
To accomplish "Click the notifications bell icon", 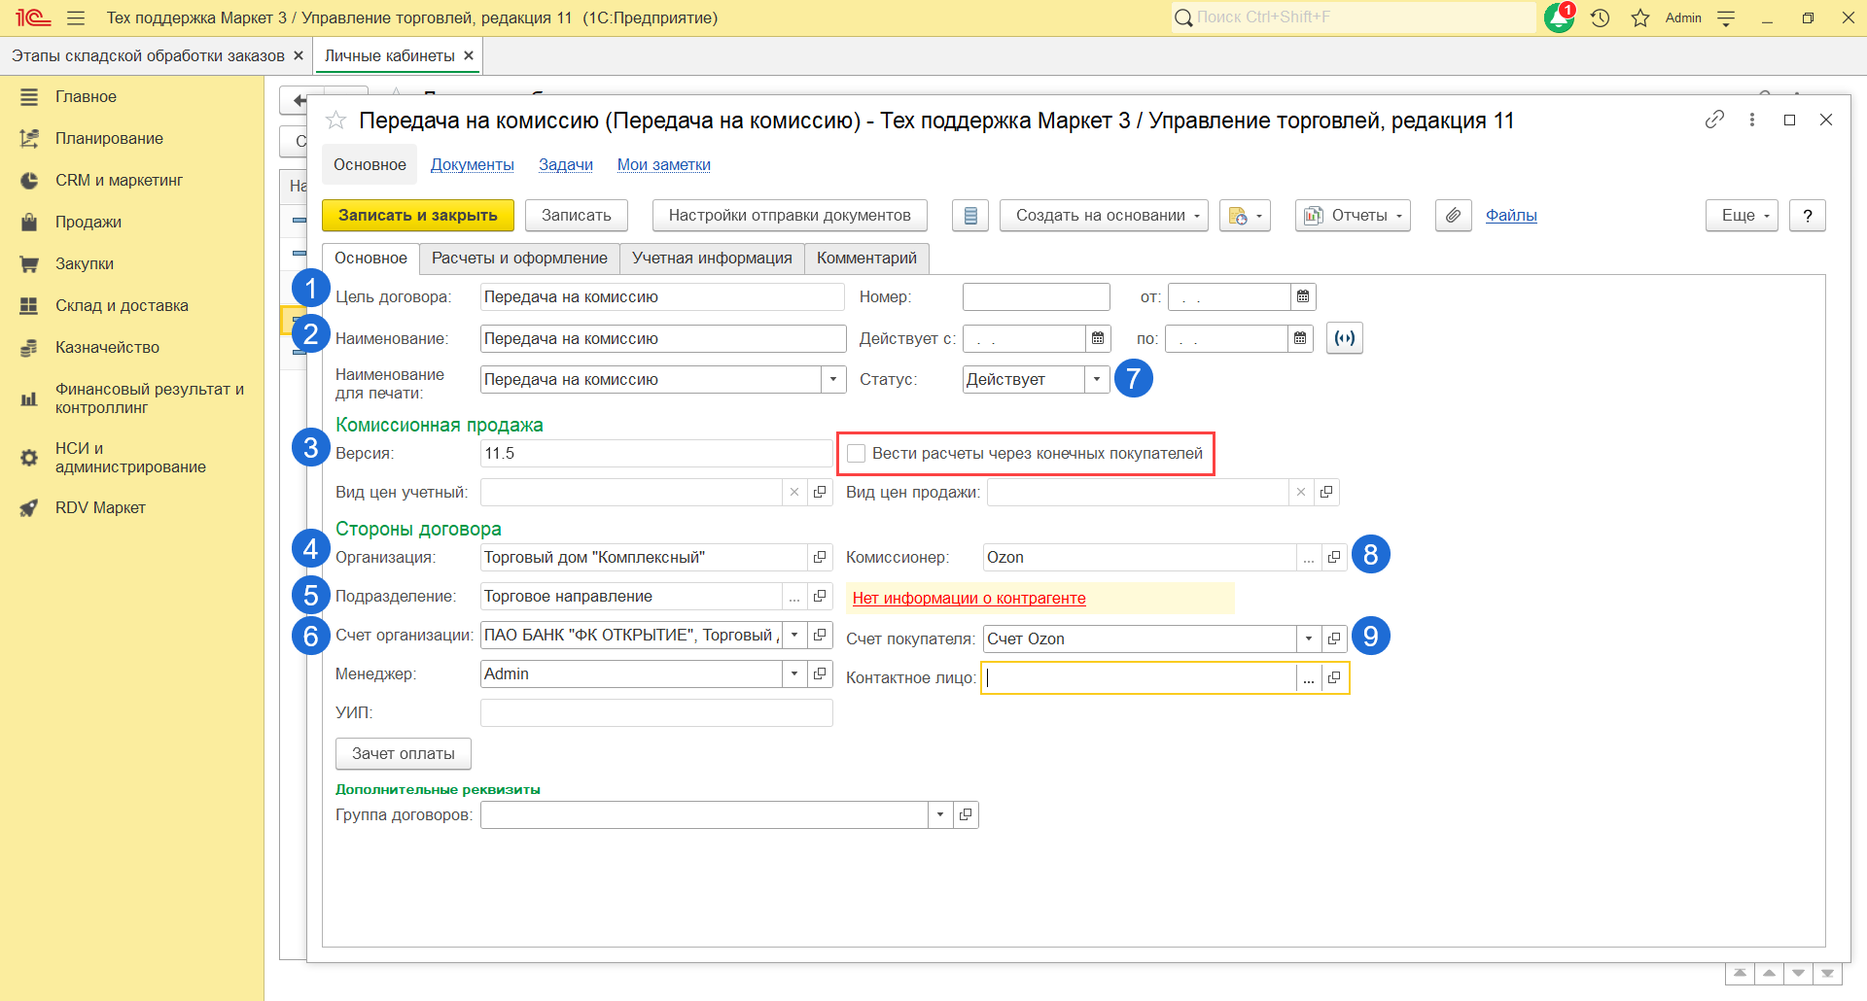I will [x=1559, y=18].
